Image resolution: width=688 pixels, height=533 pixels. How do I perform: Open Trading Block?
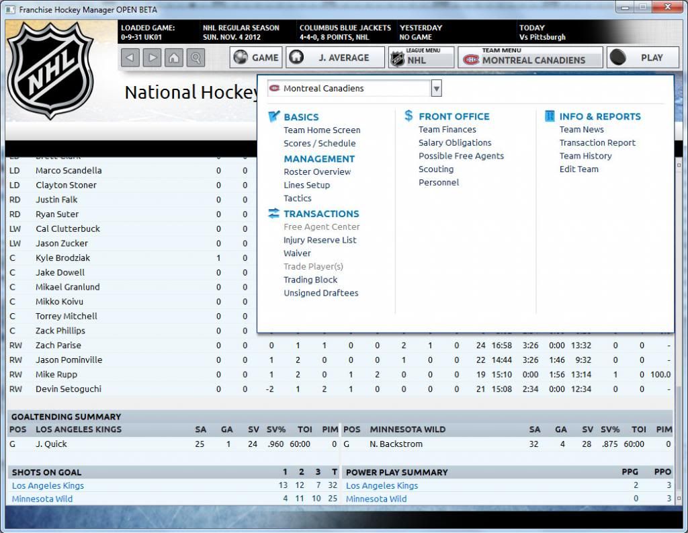(310, 280)
